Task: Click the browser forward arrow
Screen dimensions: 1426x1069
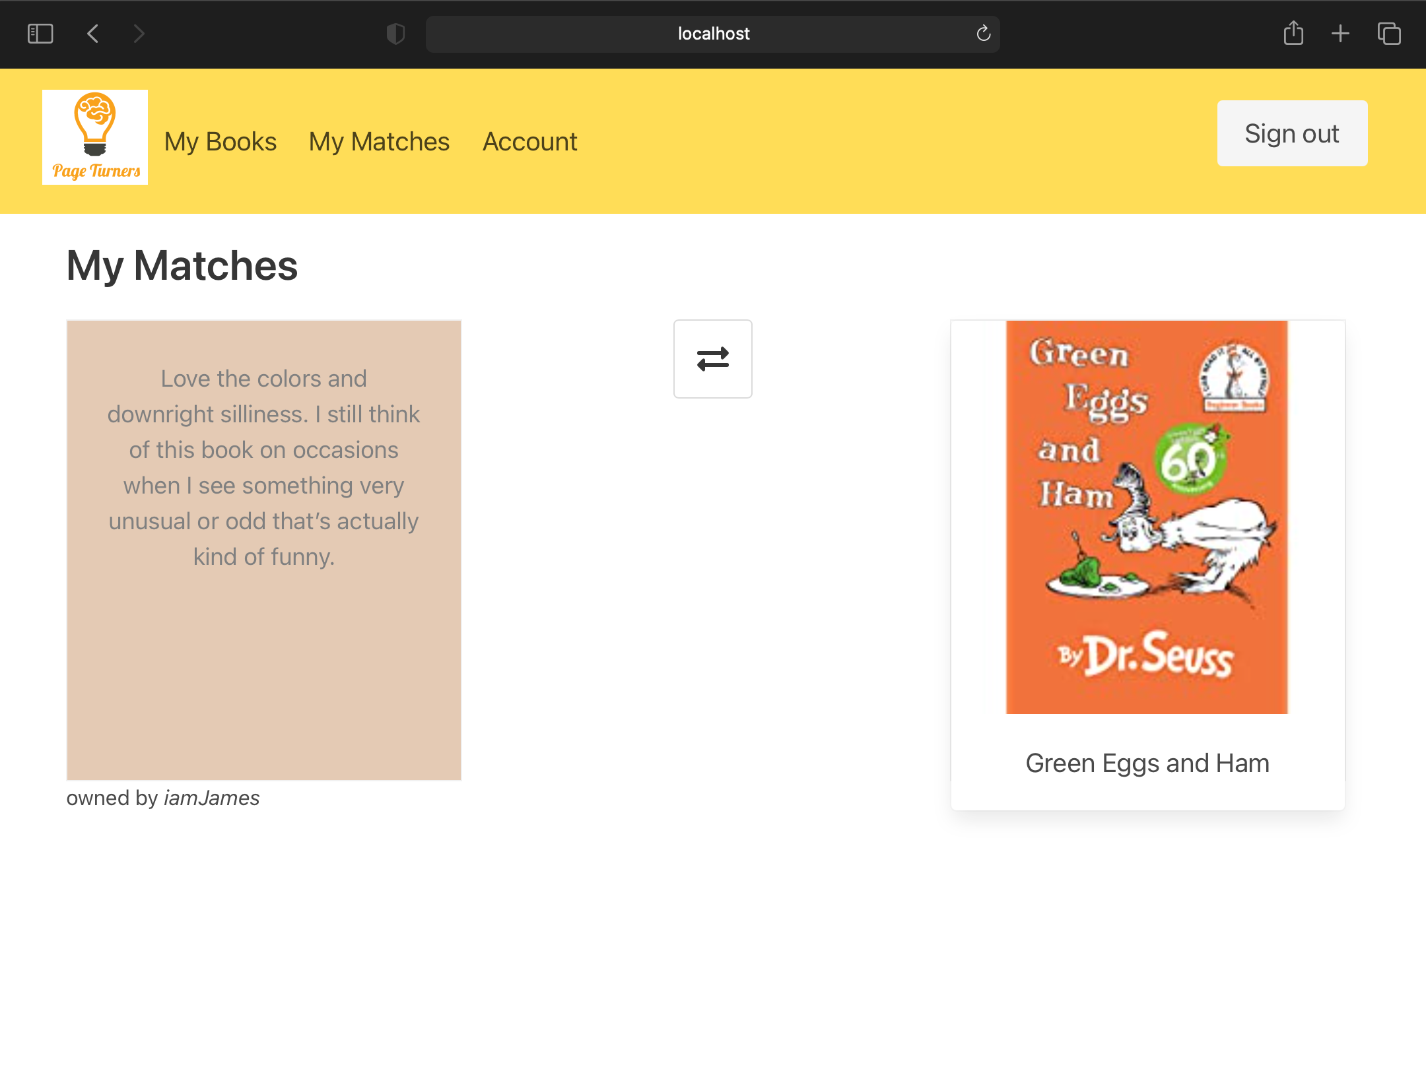Action: point(139,34)
